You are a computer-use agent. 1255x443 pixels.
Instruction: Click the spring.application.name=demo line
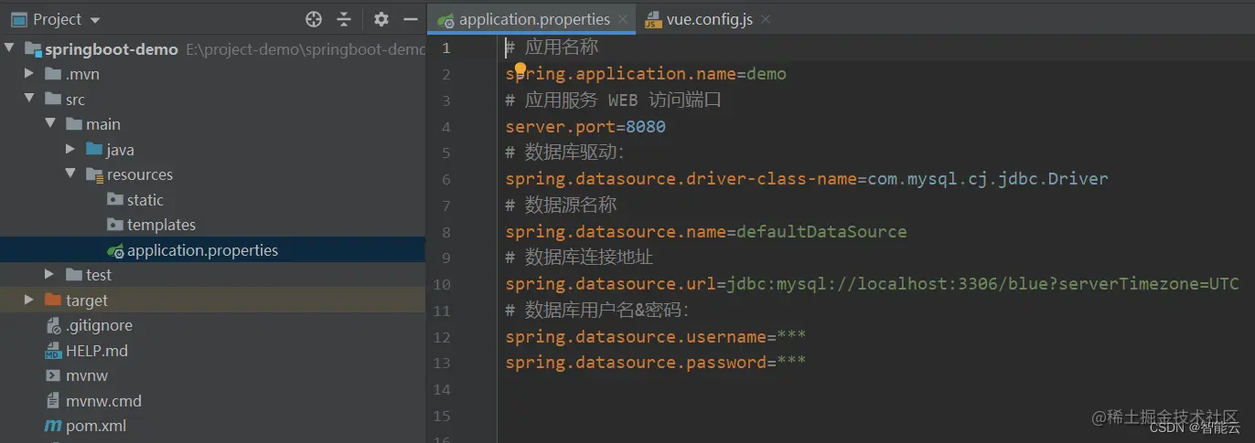(646, 74)
